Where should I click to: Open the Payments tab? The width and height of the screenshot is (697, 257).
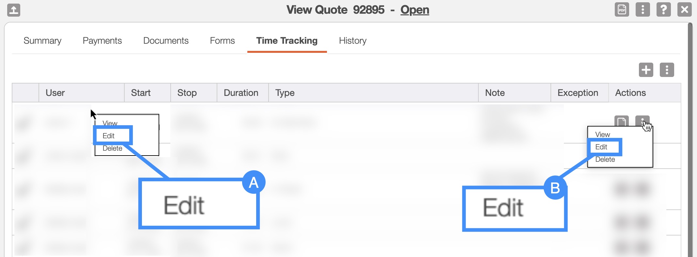[x=102, y=41]
